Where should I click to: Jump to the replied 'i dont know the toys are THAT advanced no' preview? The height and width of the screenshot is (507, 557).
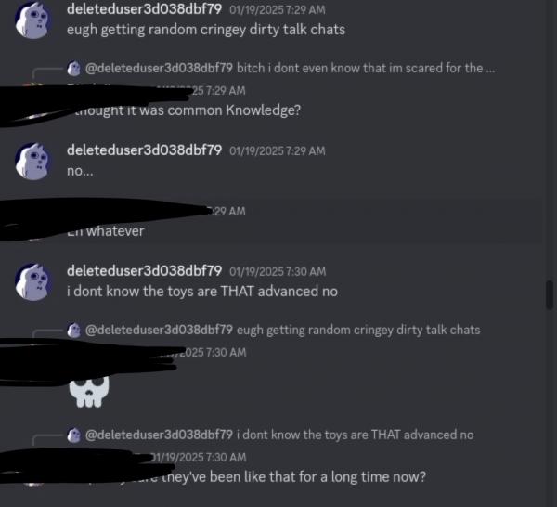(x=356, y=435)
